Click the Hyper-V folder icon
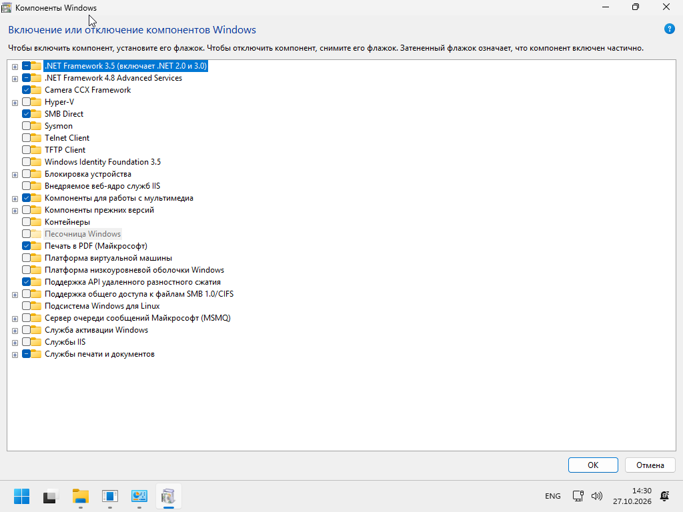The width and height of the screenshot is (683, 512). [x=36, y=102]
